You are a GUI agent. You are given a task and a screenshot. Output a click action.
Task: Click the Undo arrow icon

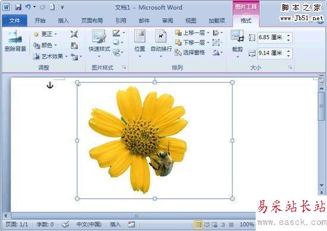click(28, 7)
